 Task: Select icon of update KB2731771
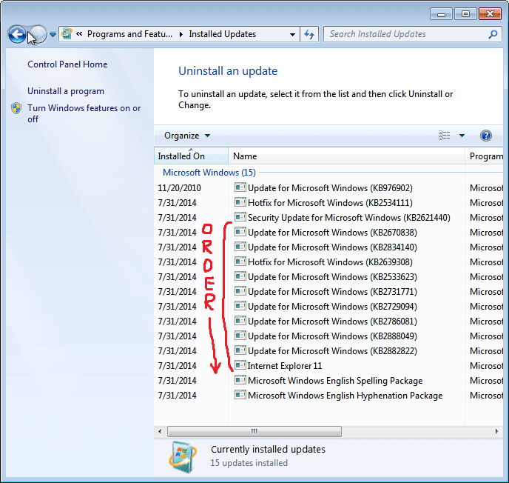[x=240, y=291]
